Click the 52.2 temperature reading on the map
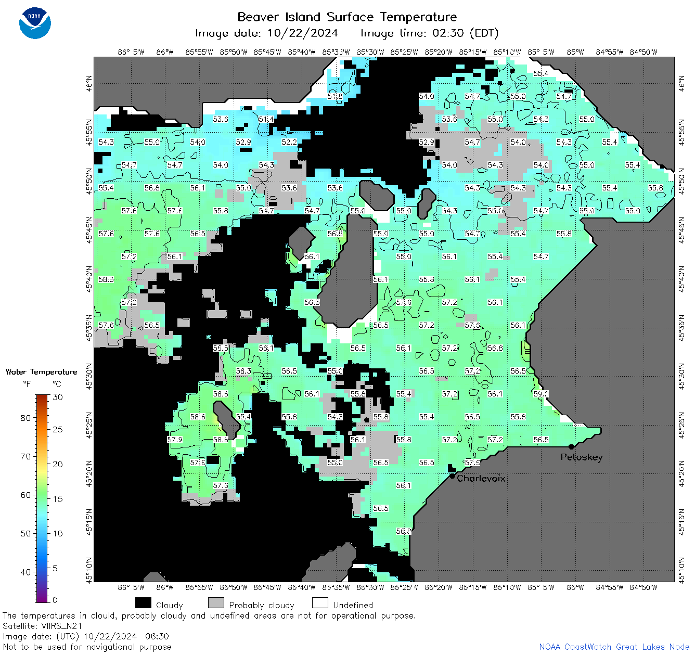The width and height of the screenshot is (695, 655). (289, 142)
